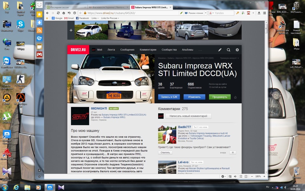Open the Lel-evo profile link
305x191 pixels.
183,162
